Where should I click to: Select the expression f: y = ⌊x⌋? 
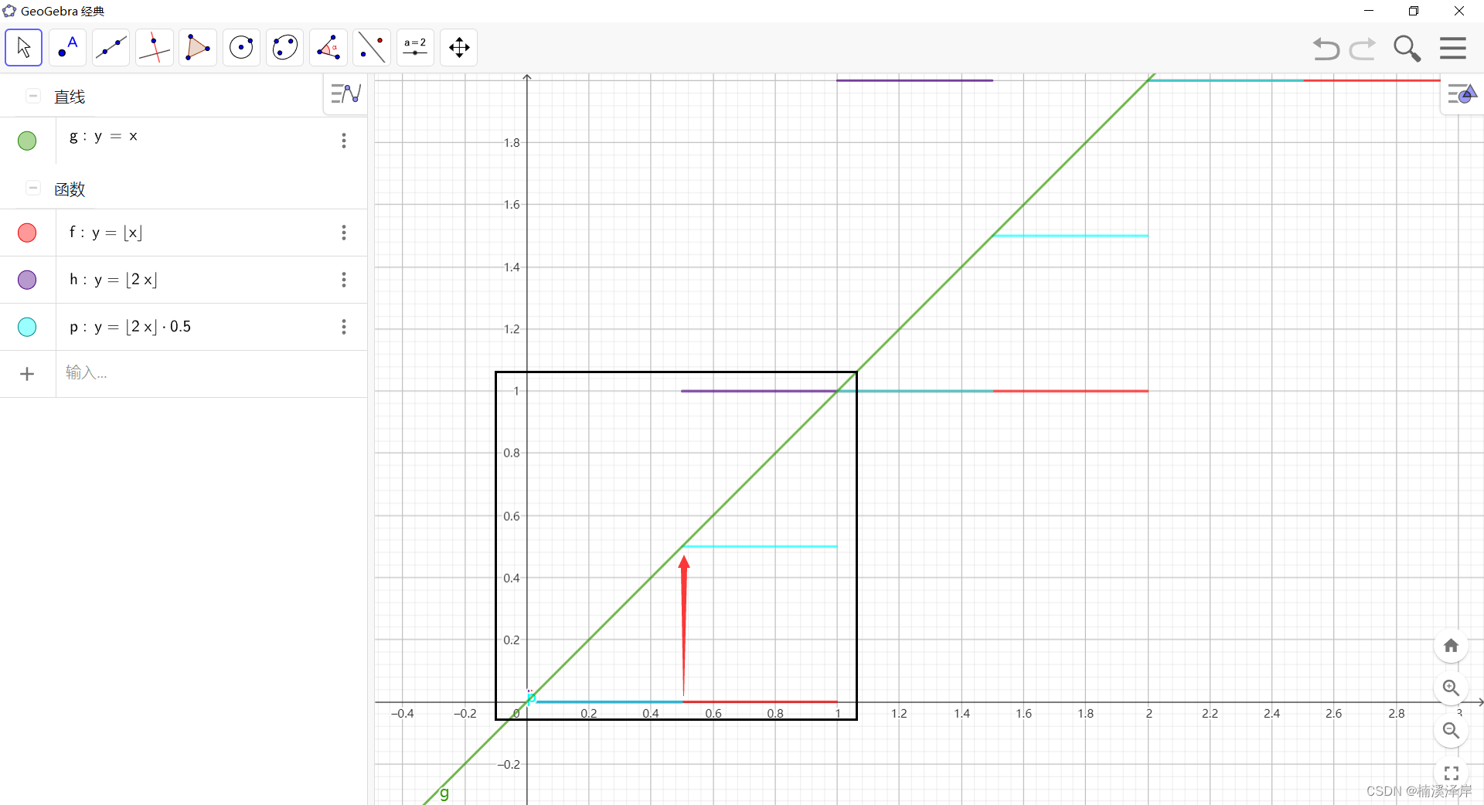(x=106, y=233)
